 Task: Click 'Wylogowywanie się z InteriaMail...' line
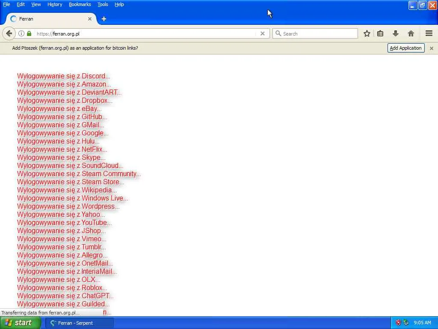(x=67, y=271)
